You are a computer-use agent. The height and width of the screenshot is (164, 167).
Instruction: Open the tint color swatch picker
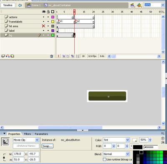134,140
